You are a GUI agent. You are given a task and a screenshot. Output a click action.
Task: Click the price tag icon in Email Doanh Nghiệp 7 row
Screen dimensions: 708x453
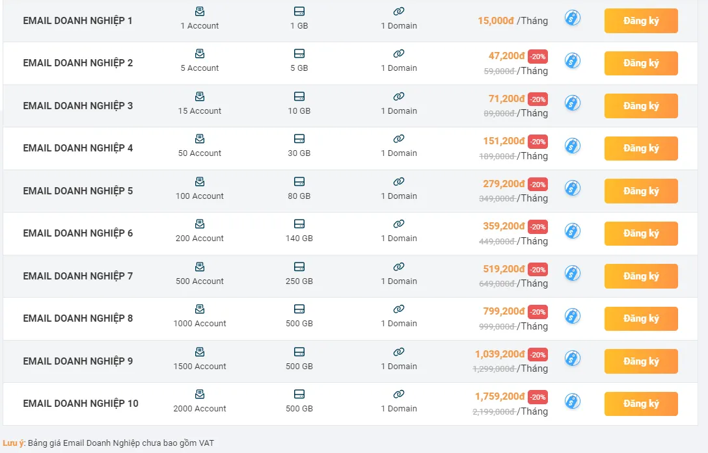(573, 274)
